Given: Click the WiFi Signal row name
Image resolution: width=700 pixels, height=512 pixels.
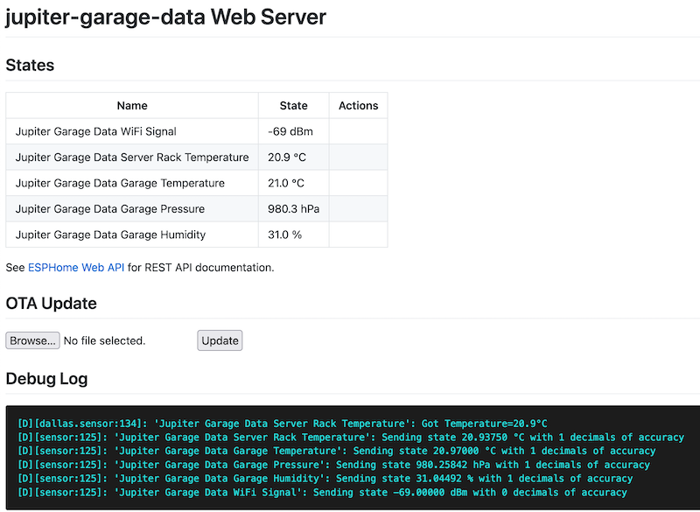Looking at the screenshot, I should 96,131.
